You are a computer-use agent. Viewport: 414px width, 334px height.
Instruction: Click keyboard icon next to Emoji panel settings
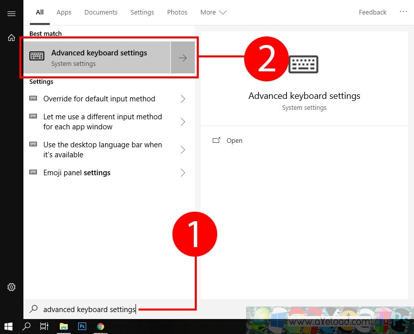pos(33,172)
